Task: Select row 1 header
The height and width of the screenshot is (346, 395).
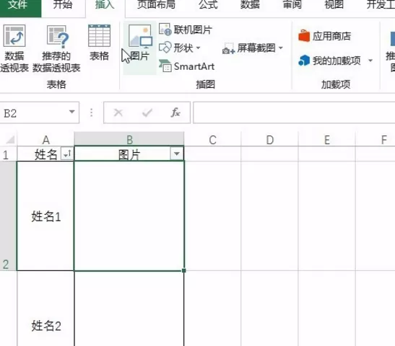Action: point(9,154)
